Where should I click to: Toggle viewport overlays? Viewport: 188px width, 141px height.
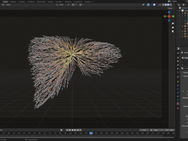(x=154, y=5)
